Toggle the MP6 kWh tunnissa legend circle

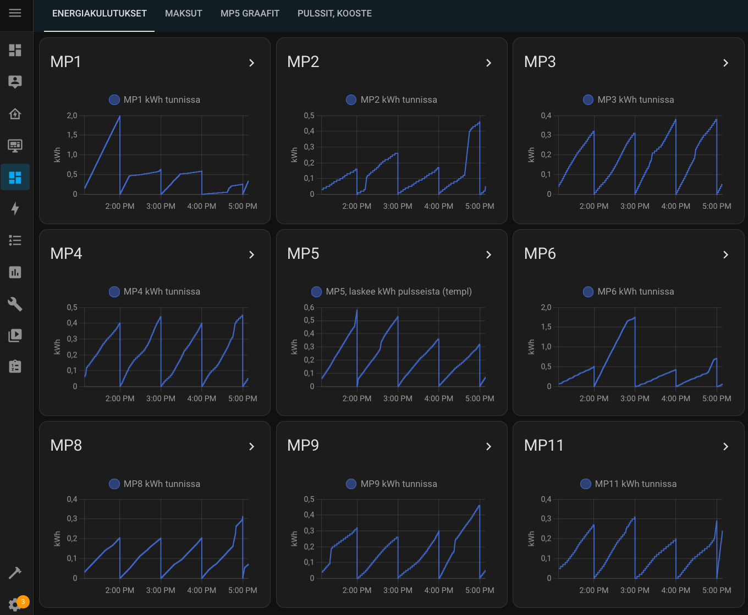pyautogui.click(x=588, y=292)
